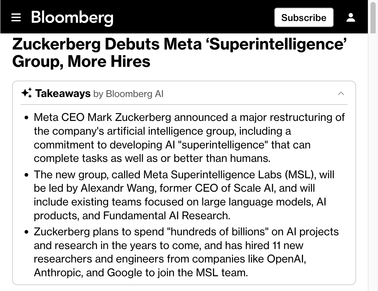
Task: Click the third bullet point marker
Action: [x=27, y=232]
